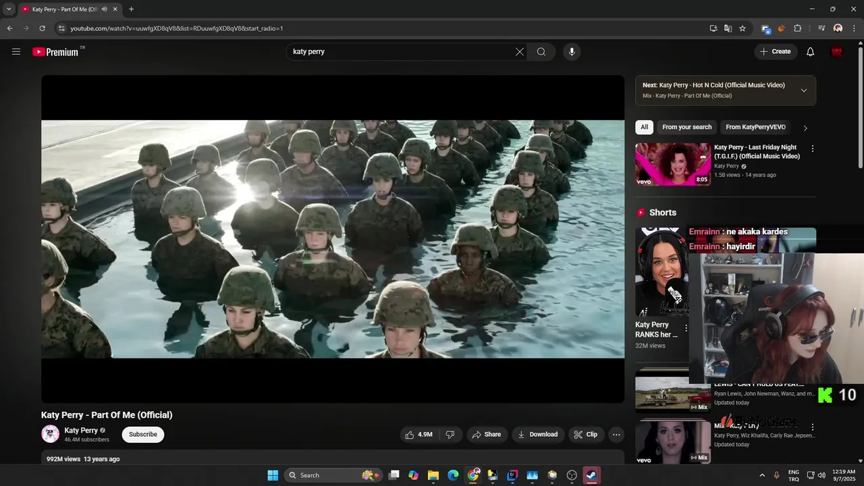Viewport: 864px width, 486px height.
Task: Open the YouTube account avatar menu
Action: [x=837, y=52]
